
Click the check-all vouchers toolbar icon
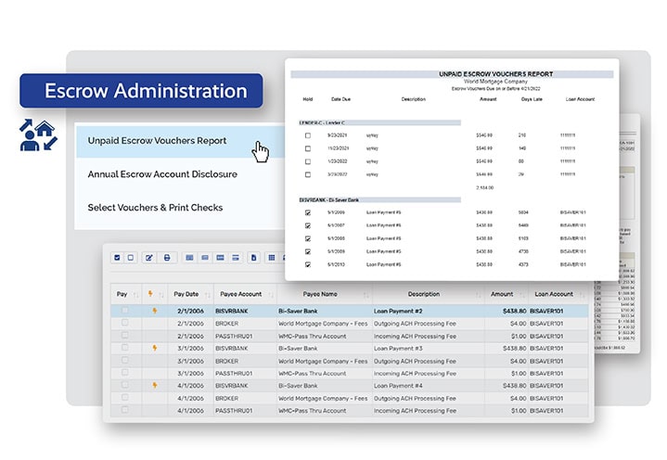(x=118, y=258)
